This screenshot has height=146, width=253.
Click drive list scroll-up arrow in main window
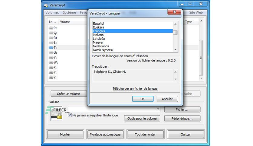(x=201, y=21)
